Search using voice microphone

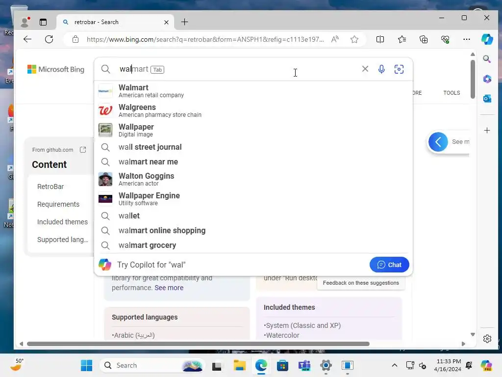381,69
